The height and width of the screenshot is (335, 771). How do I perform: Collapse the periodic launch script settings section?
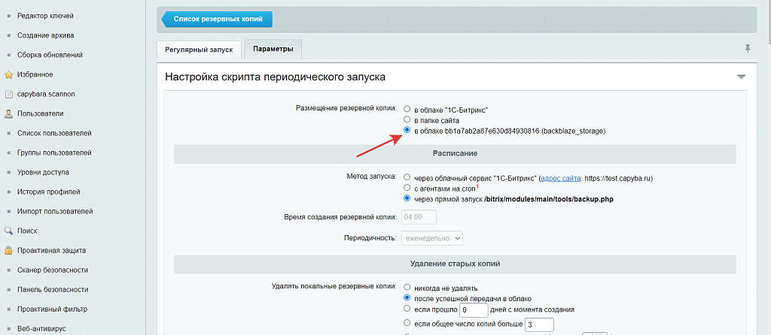[741, 77]
